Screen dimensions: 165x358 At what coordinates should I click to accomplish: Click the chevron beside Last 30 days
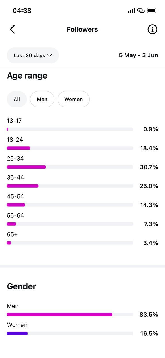[50, 55]
